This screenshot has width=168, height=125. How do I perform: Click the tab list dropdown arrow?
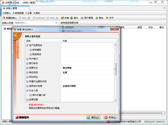tap(165, 8)
